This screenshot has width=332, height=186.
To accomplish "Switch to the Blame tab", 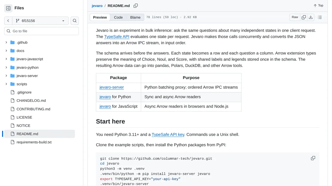I will [x=135, y=17].
